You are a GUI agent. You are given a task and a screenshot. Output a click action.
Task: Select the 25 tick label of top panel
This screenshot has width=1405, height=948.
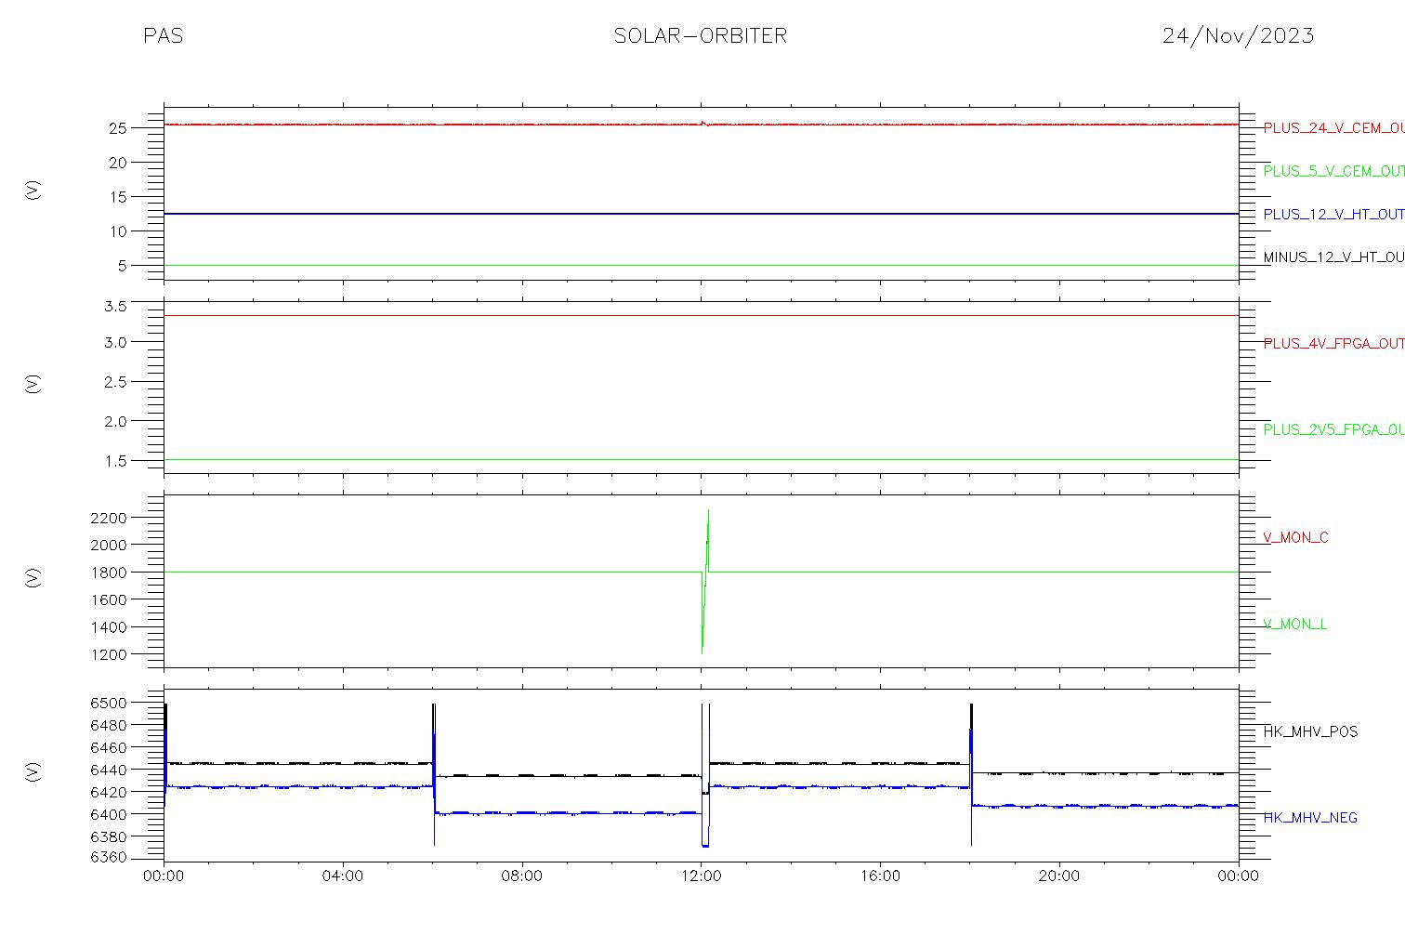coord(118,128)
